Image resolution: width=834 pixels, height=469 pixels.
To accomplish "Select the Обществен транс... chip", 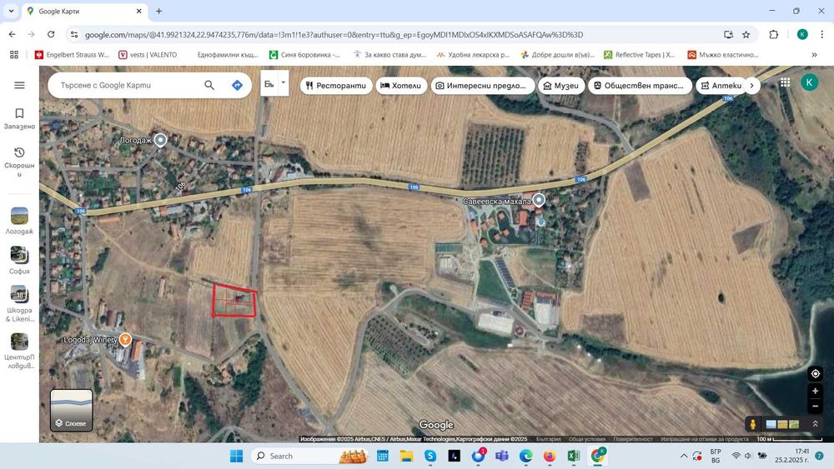I will coord(640,86).
